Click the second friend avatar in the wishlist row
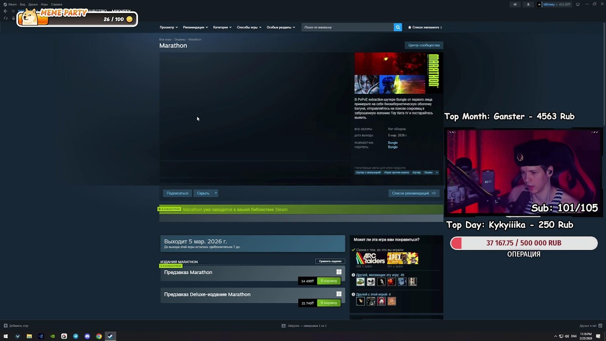The height and width of the screenshot is (341, 606). pos(371,282)
